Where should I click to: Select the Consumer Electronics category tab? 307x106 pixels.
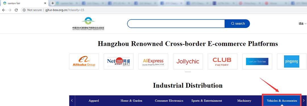[169, 101]
